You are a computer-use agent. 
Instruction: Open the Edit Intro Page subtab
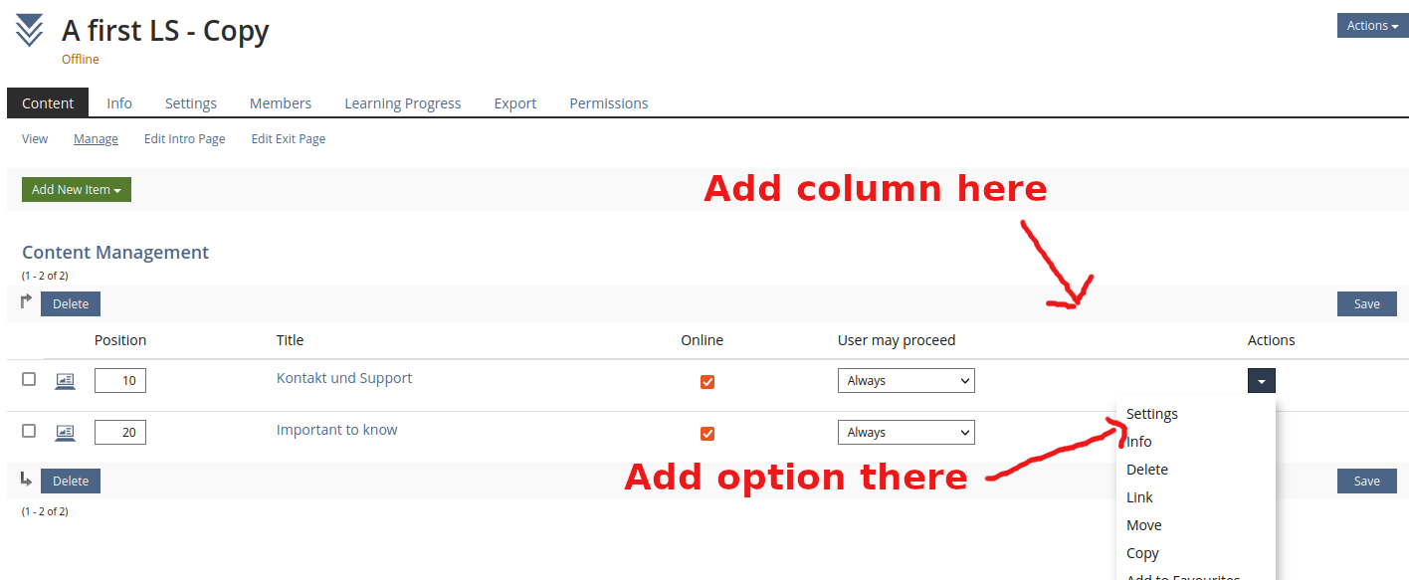pyautogui.click(x=184, y=139)
